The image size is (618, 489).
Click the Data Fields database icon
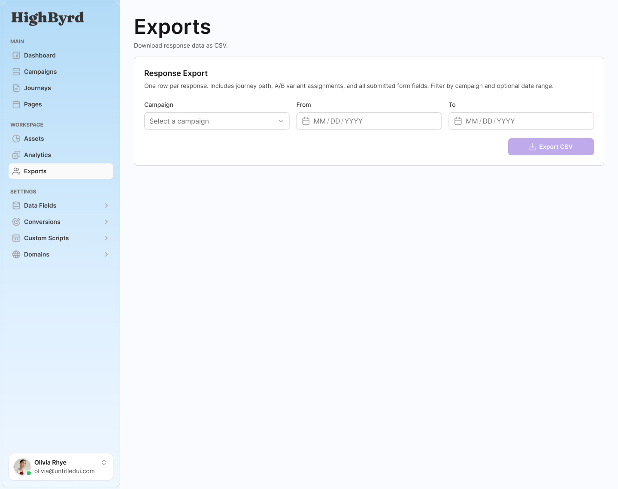[x=16, y=205]
